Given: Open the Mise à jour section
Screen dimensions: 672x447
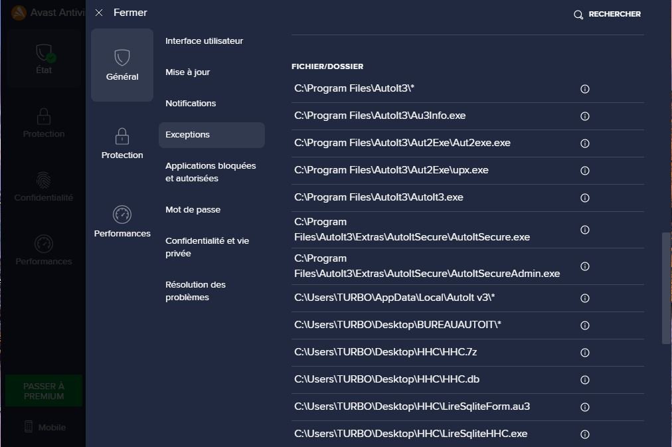Looking at the screenshot, I should [187, 72].
